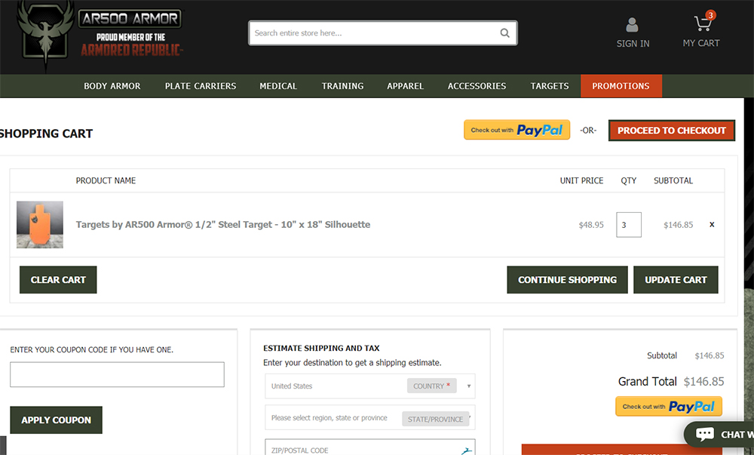
Task: Open the Targets menu
Action: [x=549, y=86]
